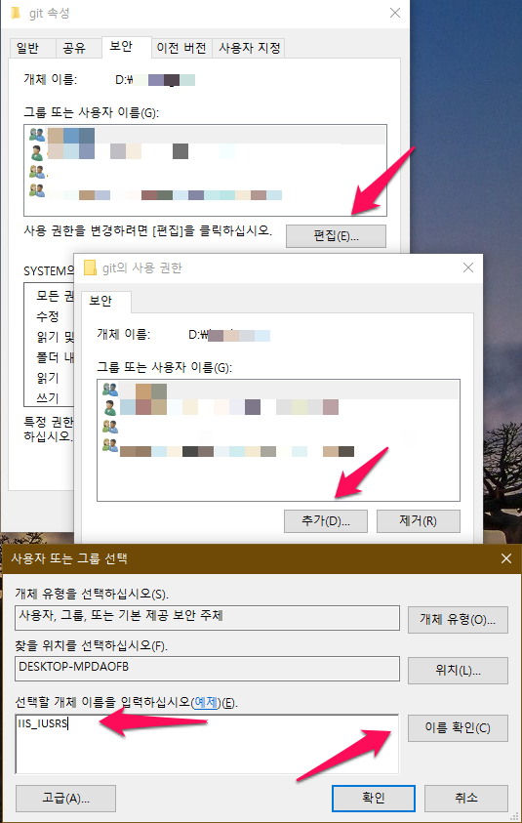Click the 제거(R) button in permissions dialog
This screenshot has width=522, height=823.
419,521
